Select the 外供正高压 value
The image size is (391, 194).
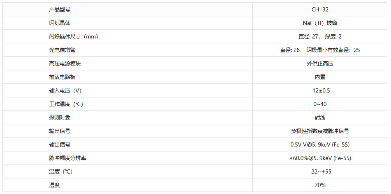(320, 63)
